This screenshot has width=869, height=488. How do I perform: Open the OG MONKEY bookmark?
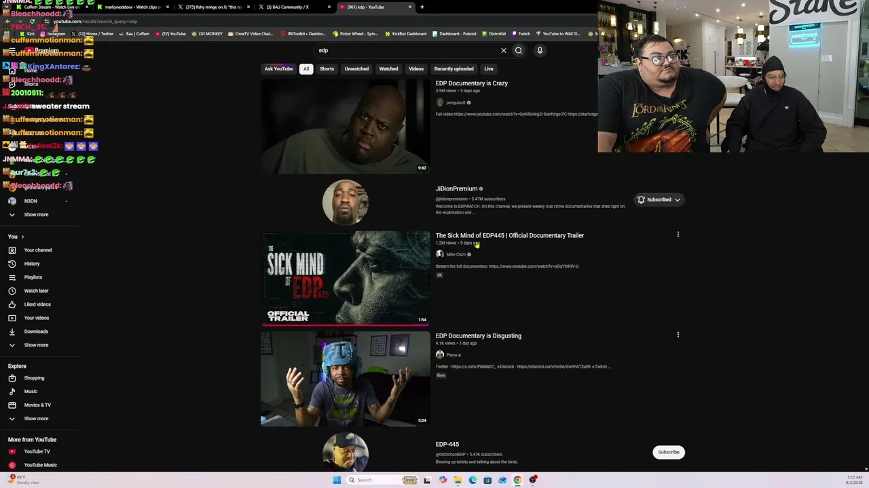coord(207,34)
